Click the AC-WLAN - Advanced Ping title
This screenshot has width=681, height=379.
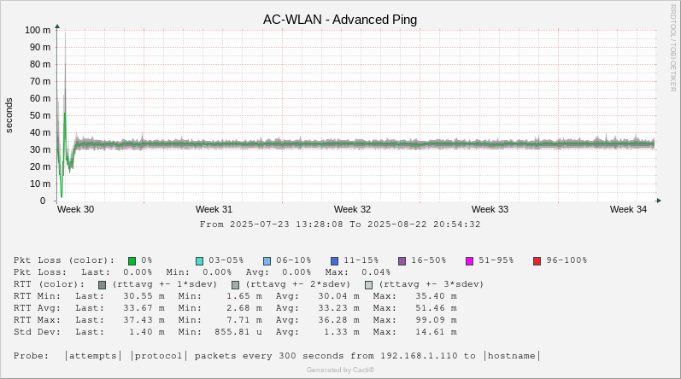tap(340, 20)
